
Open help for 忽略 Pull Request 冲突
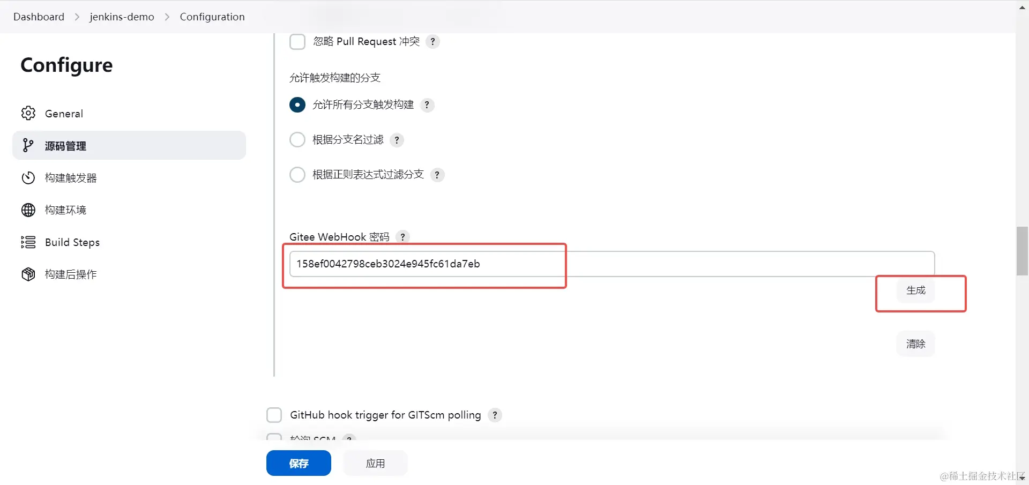click(x=433, y=41)
